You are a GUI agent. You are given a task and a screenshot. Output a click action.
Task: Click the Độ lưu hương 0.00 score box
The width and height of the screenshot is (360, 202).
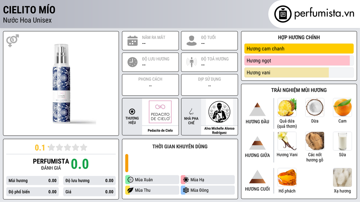tap(89, 181)
